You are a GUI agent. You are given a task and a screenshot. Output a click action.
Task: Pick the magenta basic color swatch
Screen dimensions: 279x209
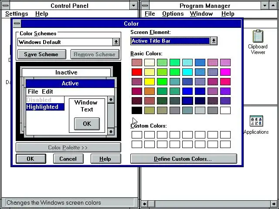click(x=225, y=72)
